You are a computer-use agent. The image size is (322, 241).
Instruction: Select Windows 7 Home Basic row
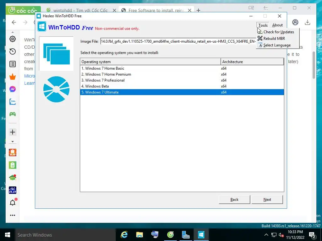tap(182, 68)
